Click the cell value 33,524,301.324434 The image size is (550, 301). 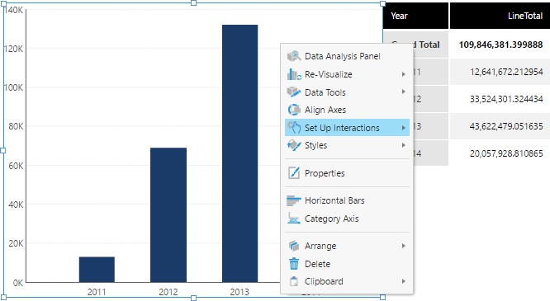(x=506, y=99)
